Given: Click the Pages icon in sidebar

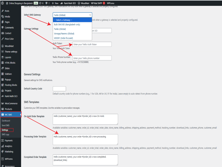Looking at the screenshot, I should pyautogui.click(x=2, y=22).
